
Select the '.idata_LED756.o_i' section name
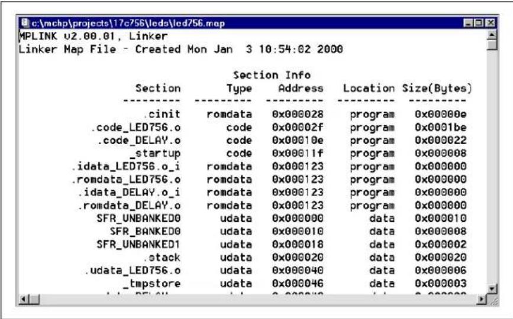126,167
